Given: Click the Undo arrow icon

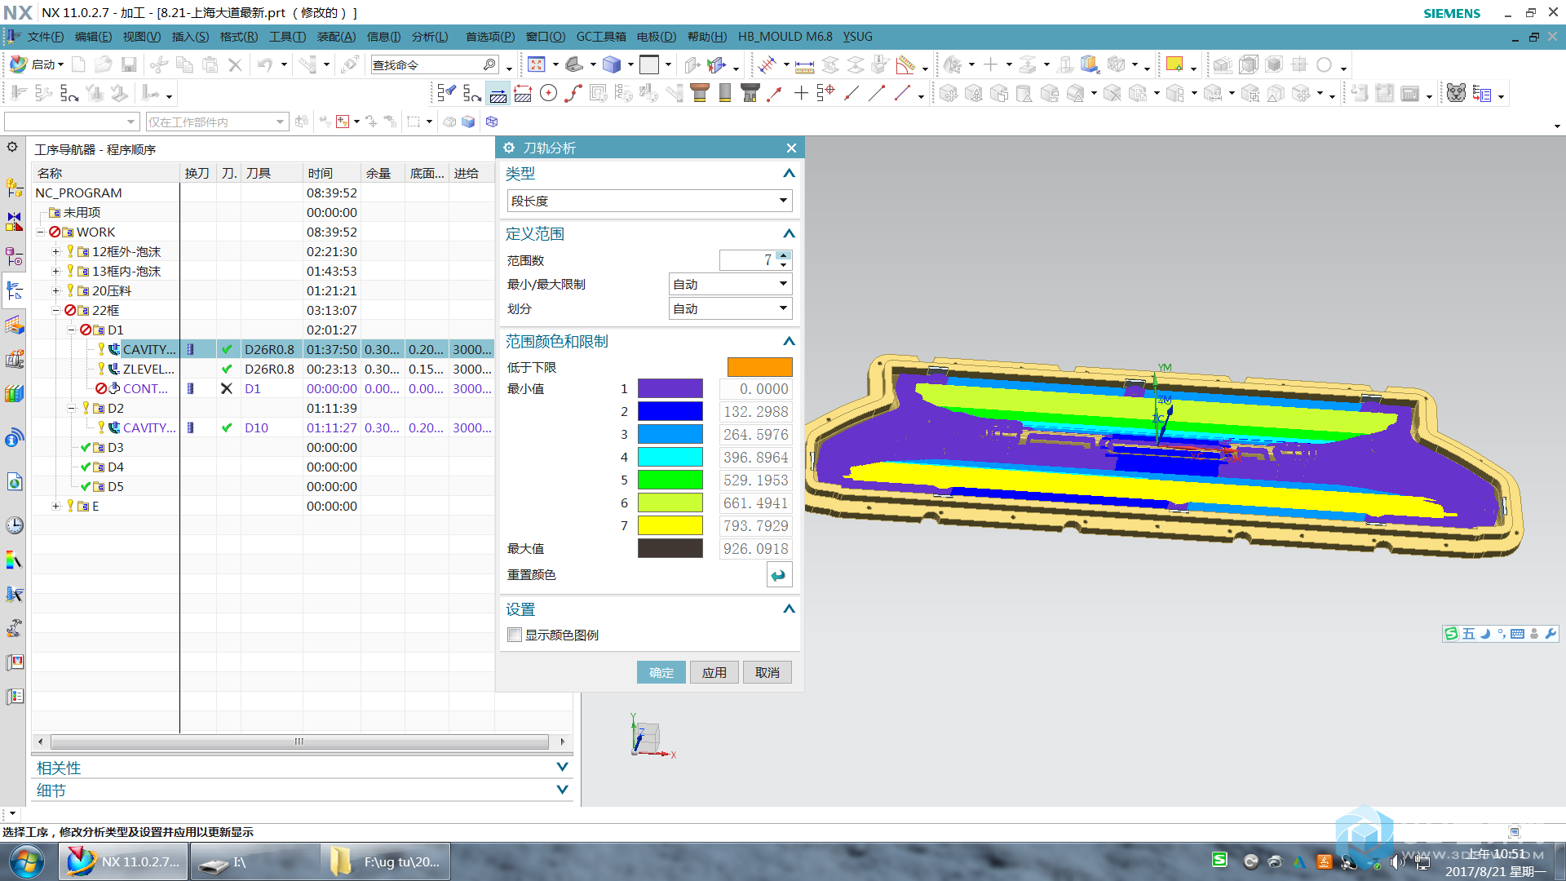Looking at the screenshot, I should pyautogui.click(x=265, y=64).
